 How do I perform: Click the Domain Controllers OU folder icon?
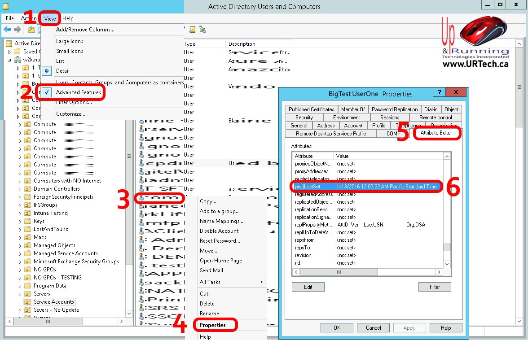pyautogui.click(x=27, y=189)
